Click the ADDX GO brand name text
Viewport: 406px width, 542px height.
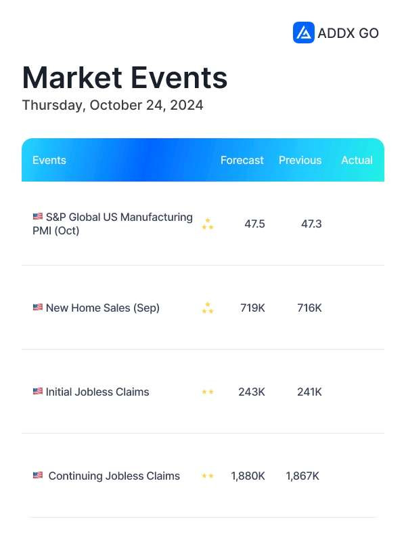[x=348, y=33]
